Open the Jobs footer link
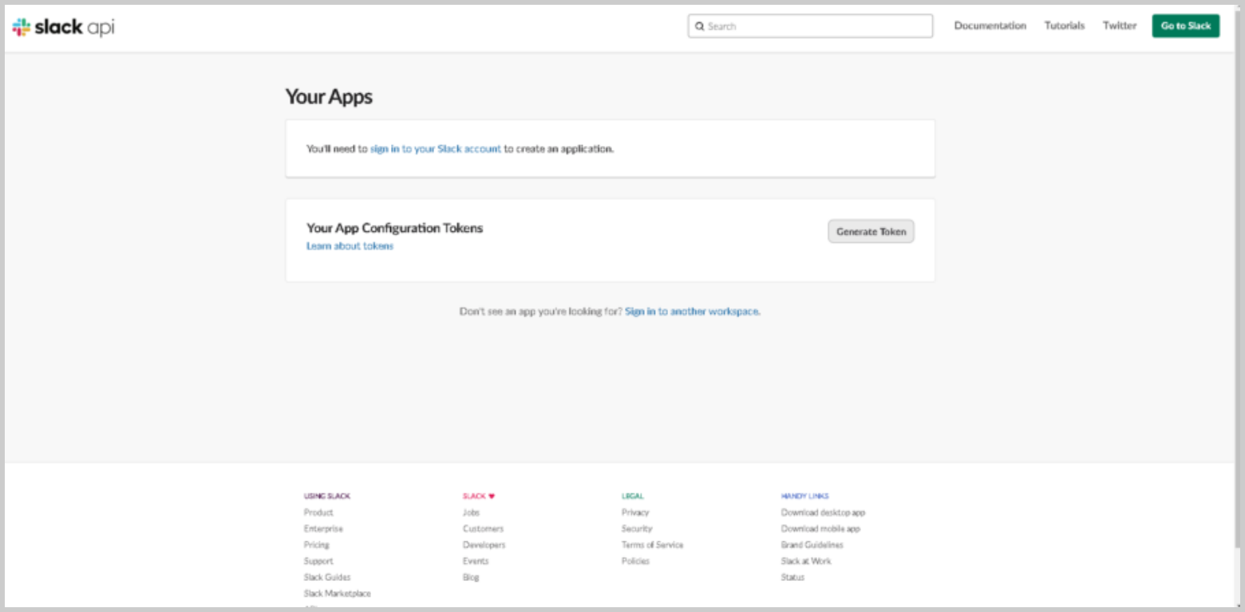Image resolution: width=1245 pixels, height=612 pixels. (471, 512)
